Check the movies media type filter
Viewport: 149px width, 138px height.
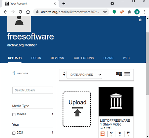pos(14,114)
